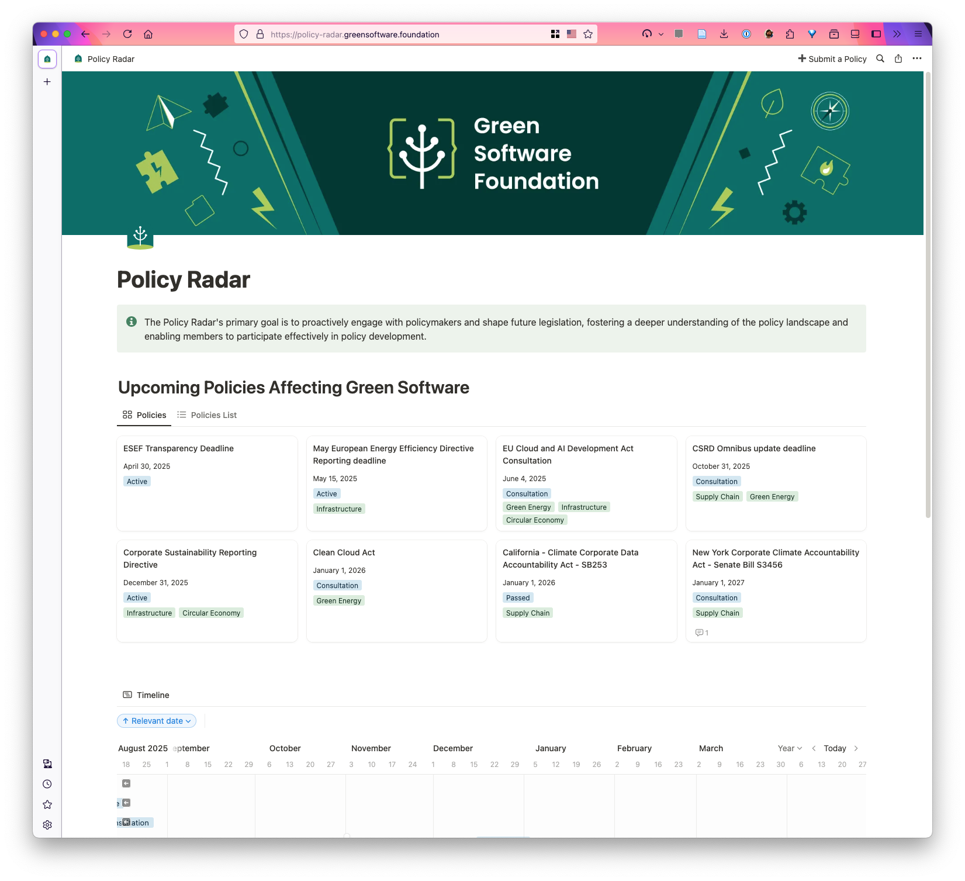Click the December month header in timeline
965x881 pixels.
[x=453, y=748]
